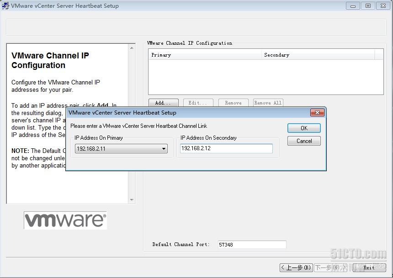This screenshot has width=393, height=278.
Task: Click the 'VMware Channel IP Configuration' heading
Action: point(50,60)
